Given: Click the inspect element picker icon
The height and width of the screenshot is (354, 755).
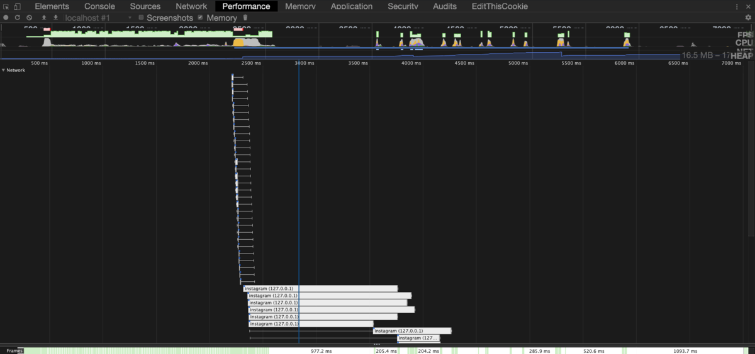Looking at the screenshot, I should [x=6, y=6].
